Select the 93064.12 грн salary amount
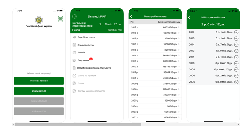Viewport: 248px width, 131px height. click(170, 72)
